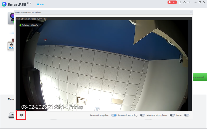Toggle the Automatic snapshot switch

[114, 115]
